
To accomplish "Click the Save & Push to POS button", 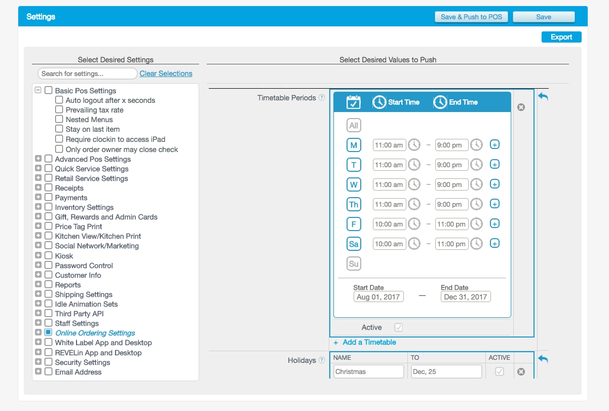I will point(471,17).
